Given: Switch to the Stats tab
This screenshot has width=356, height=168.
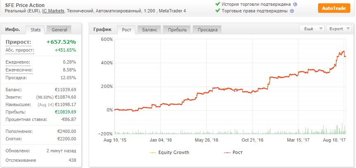Looking at the screenshot, I should pos(35,30).
